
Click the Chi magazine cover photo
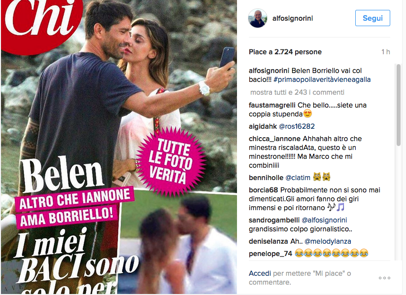119,147
